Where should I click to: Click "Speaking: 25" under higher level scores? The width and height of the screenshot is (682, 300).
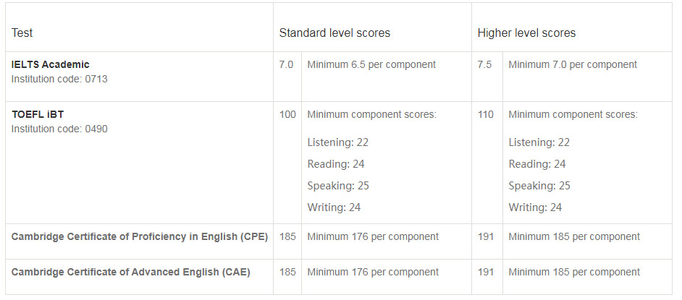point(539,186)
